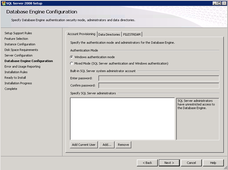Image resolution: width=228 pixels, height=170 pixels.
Task: Click Setup Support Rules step
Action: pyautogui.click(x=18, y=33)
